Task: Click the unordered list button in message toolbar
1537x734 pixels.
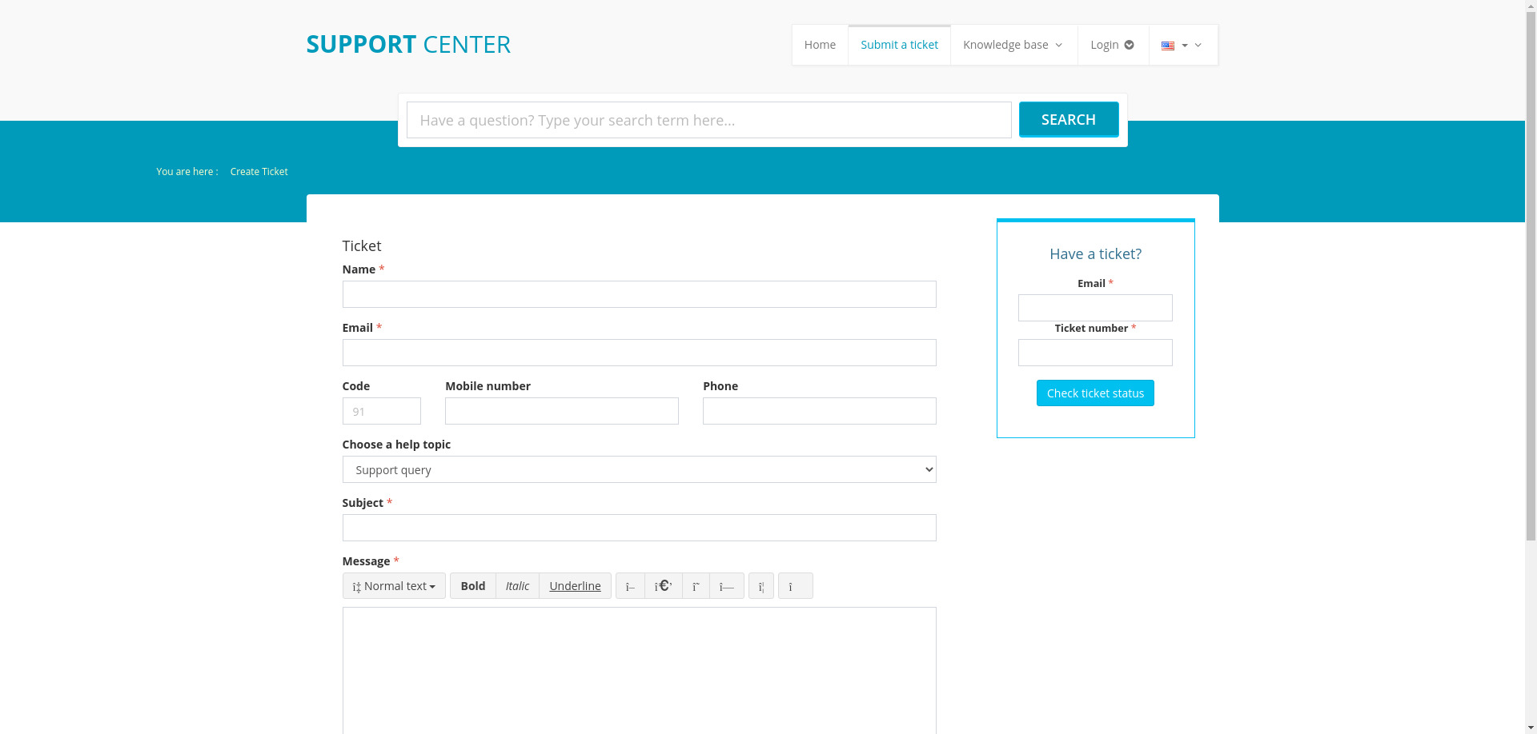Action: 630,586
